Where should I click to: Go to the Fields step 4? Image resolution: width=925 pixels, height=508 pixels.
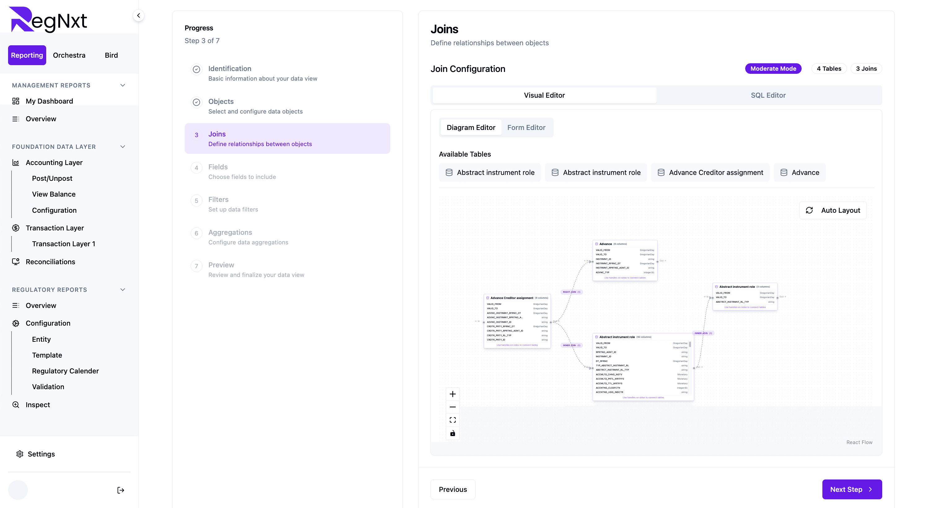click(x=287, y=172)
